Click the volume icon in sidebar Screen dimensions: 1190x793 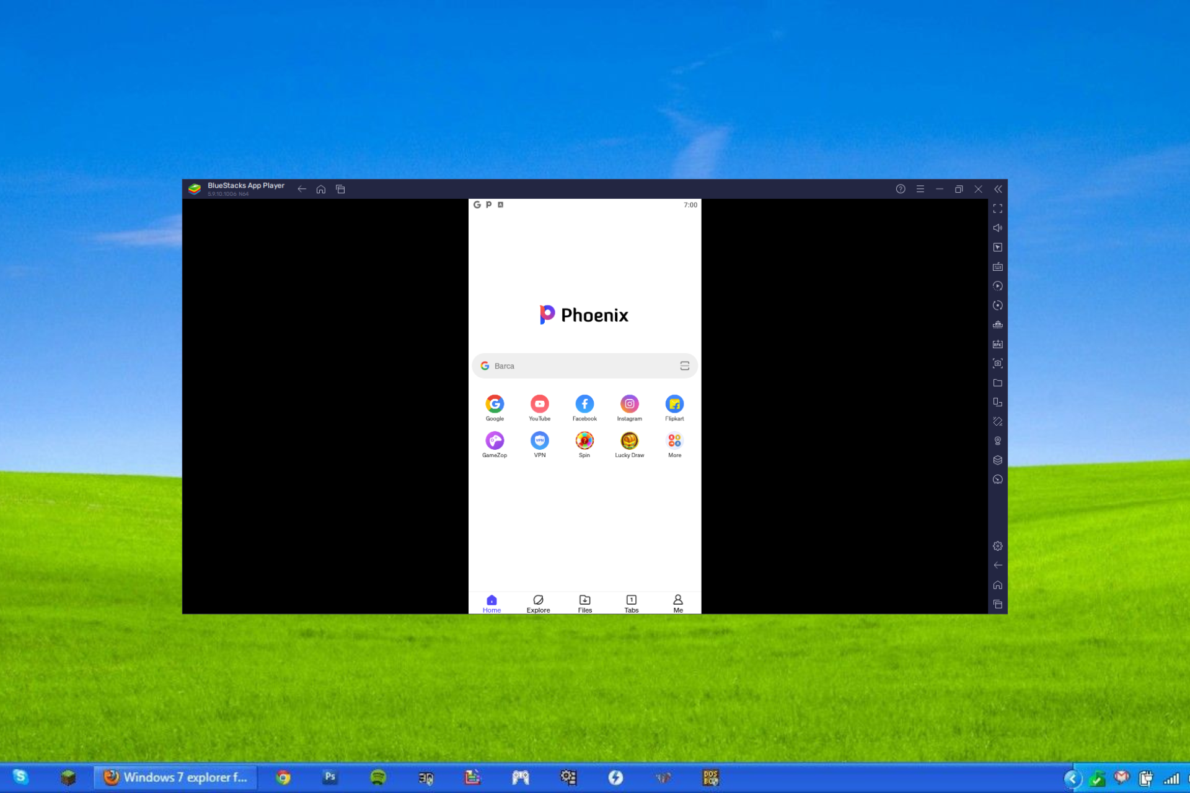click(998, 228)
